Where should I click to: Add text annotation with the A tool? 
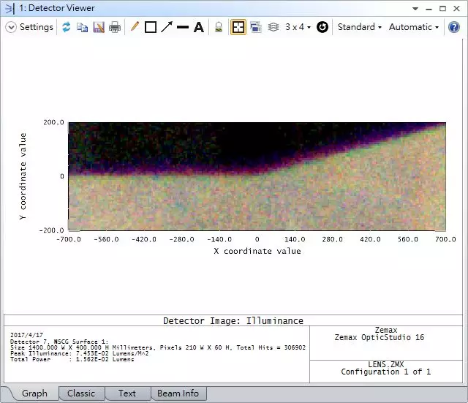(198, 27)
